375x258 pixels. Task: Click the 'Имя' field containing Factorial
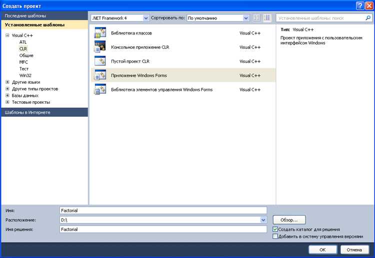pos(163,211)
